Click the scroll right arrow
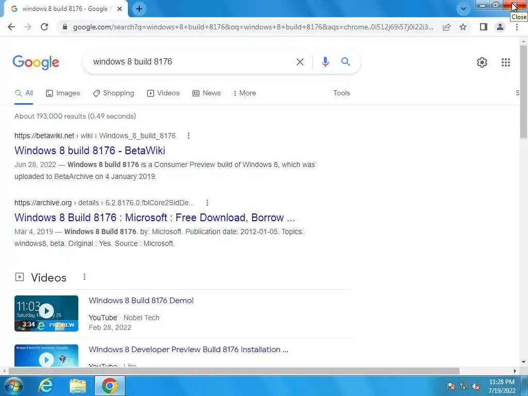Viewport: 528px width, 396px height. (x=515, y=371)
